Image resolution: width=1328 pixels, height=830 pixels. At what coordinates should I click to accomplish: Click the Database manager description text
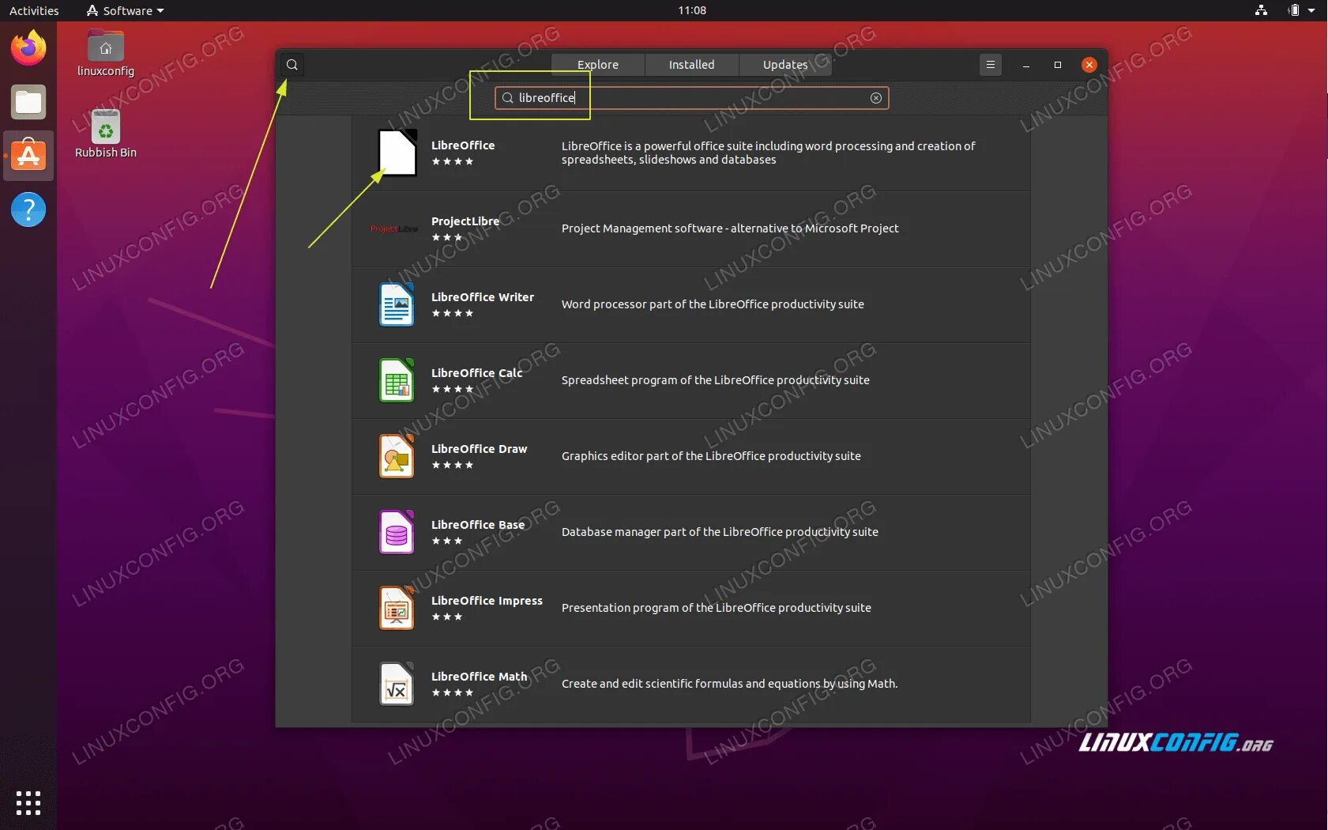(x=720, y=532)
